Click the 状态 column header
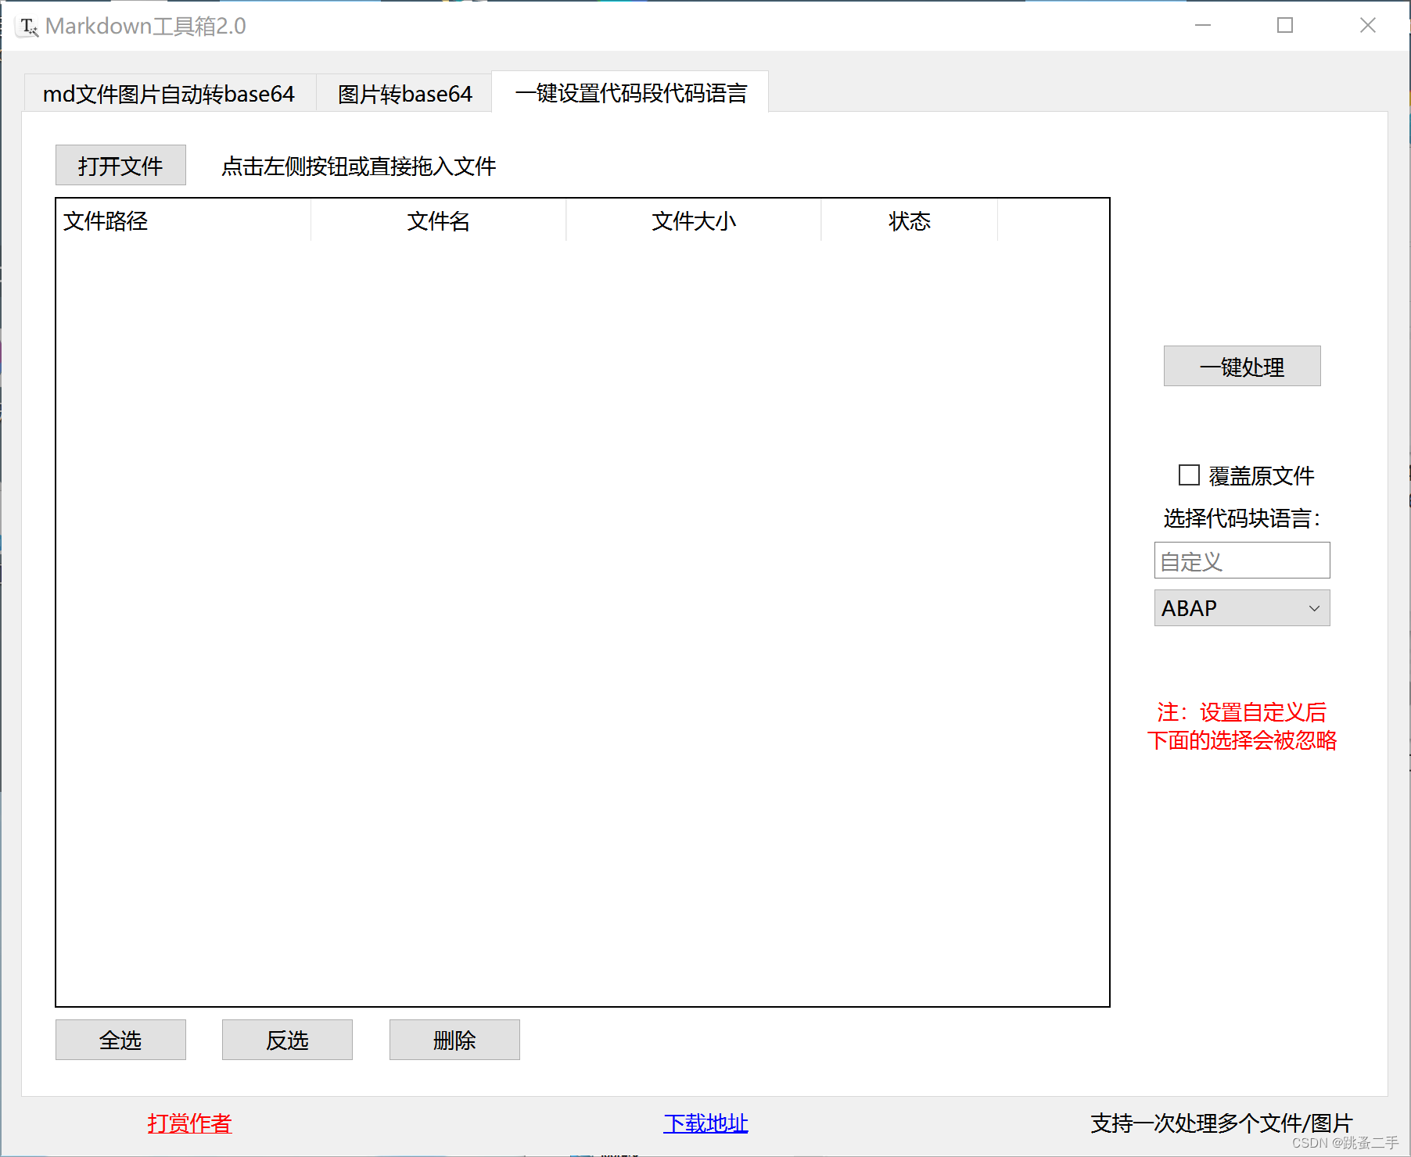This screenshot has width=1411, height=1157. click(910, 221)
